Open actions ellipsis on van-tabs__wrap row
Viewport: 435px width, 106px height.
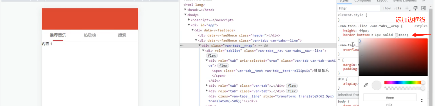182,45
